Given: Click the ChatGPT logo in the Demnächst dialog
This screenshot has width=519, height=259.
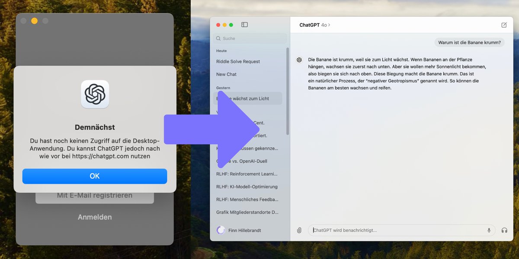Looking at the screenshot, I should (x=95, y=94).
